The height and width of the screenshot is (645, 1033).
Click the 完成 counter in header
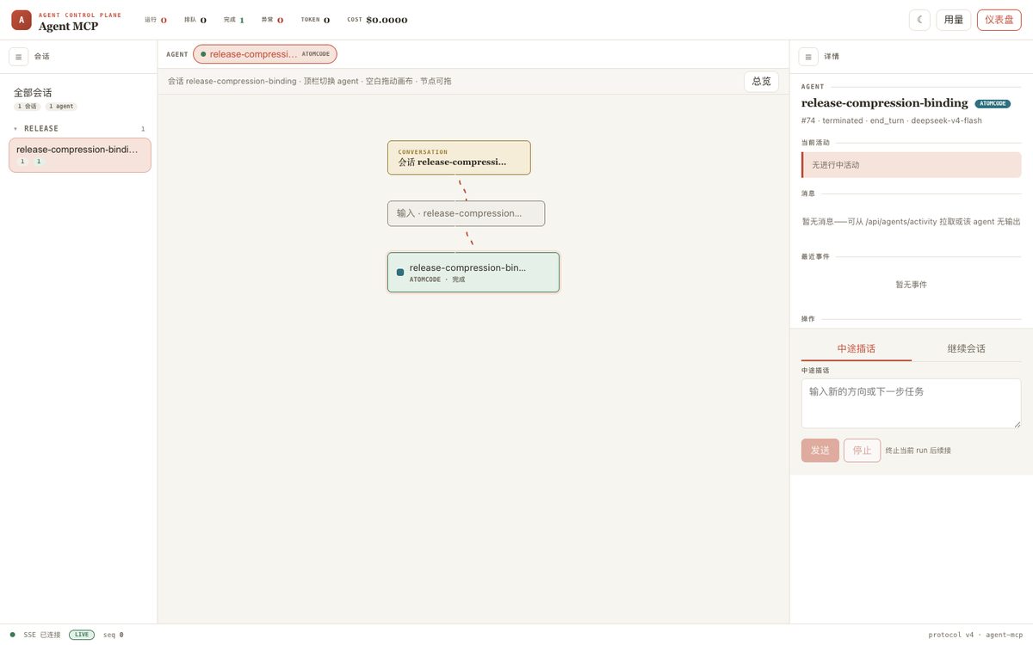(233, 20)
